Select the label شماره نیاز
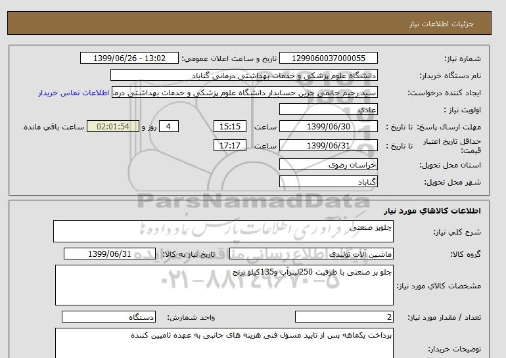 tap(463, 58)
